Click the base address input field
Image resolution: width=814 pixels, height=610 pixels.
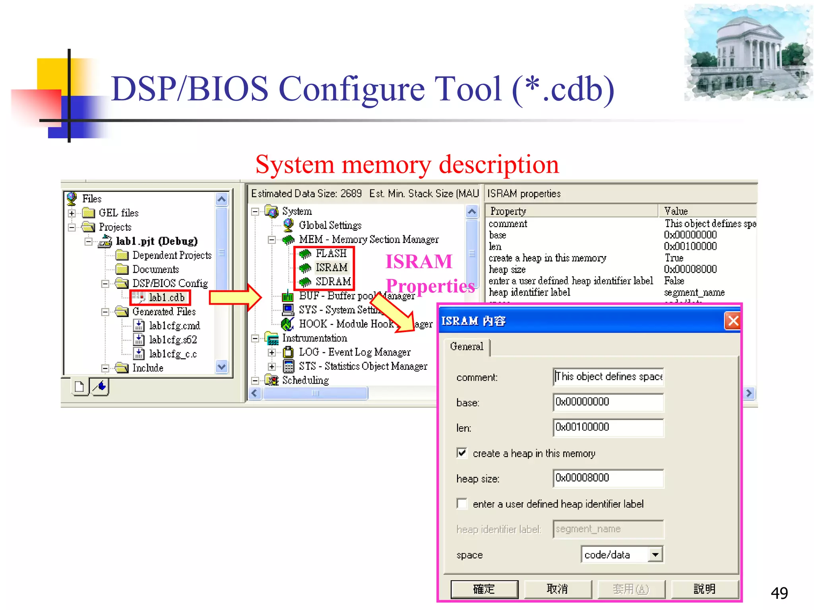608,402
